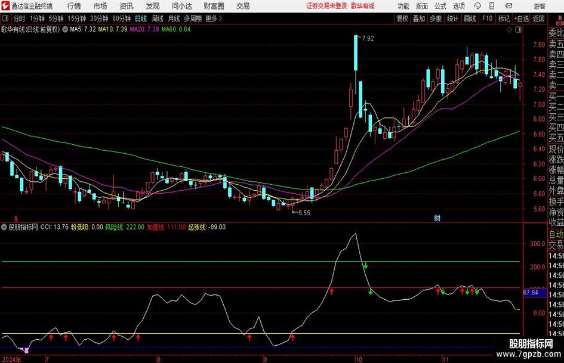Click the 加速线: 111.00 indicator value
This screenshot has width=564, height=363.
pos(166,227)
